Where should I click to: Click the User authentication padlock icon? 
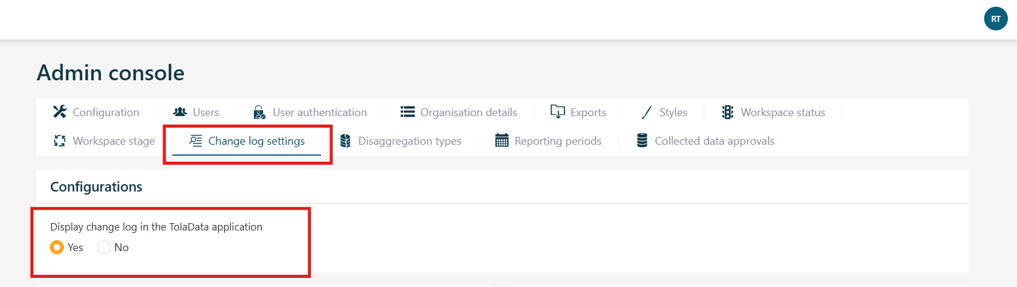[259, 112]
